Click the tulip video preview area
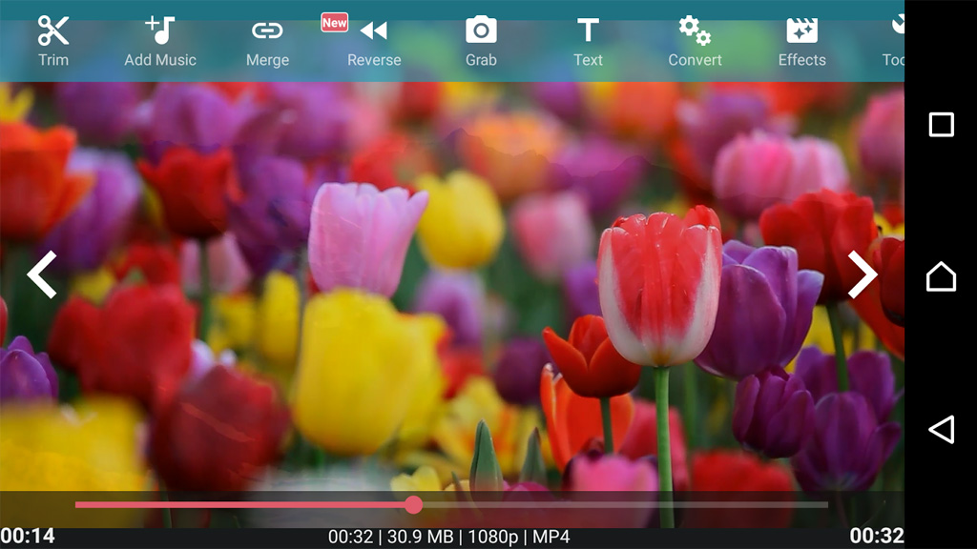Viewport: 977px width, 549px height. 451,286
